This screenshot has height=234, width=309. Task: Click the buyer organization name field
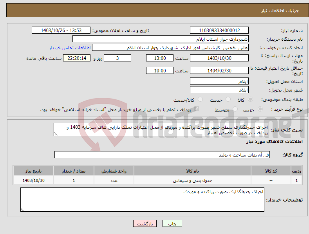[x=161, y=39]
